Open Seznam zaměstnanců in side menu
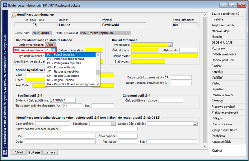The height and width of the screenshot is (161, 249). click(x=228, y=13)
